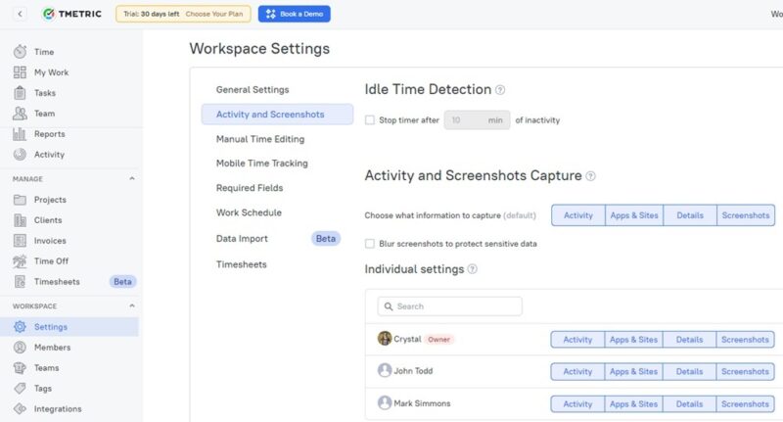Check Blur screenshots to protect sensitive data
This screenshot has height=422, width=783.
click(x=370, y=244)
